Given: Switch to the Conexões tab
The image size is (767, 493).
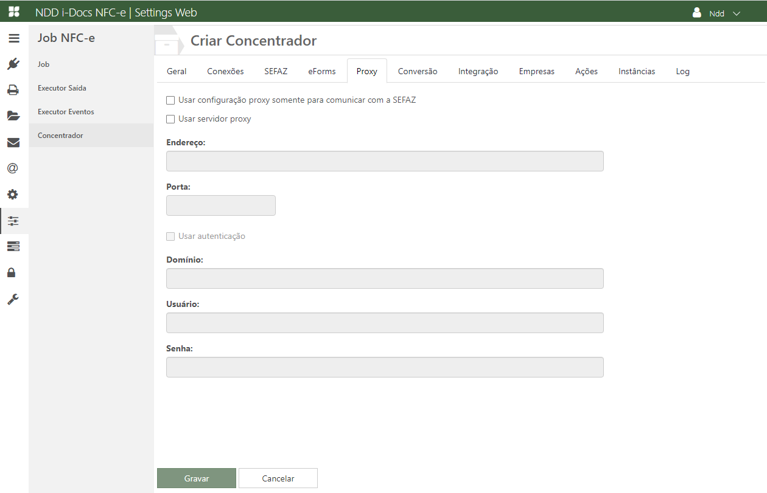Looking at the screenshot, I should [x=225, y=71].
